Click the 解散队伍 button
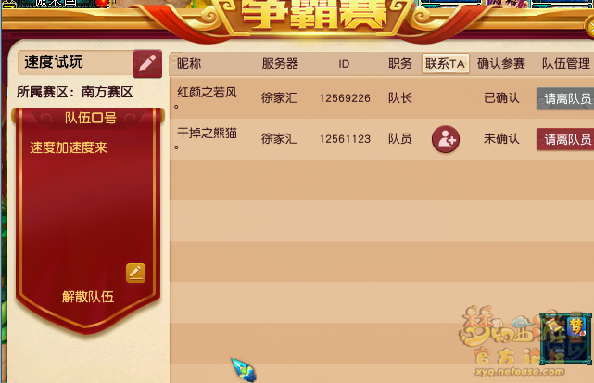Screen dimensions: 594x383 click(88, 297)
